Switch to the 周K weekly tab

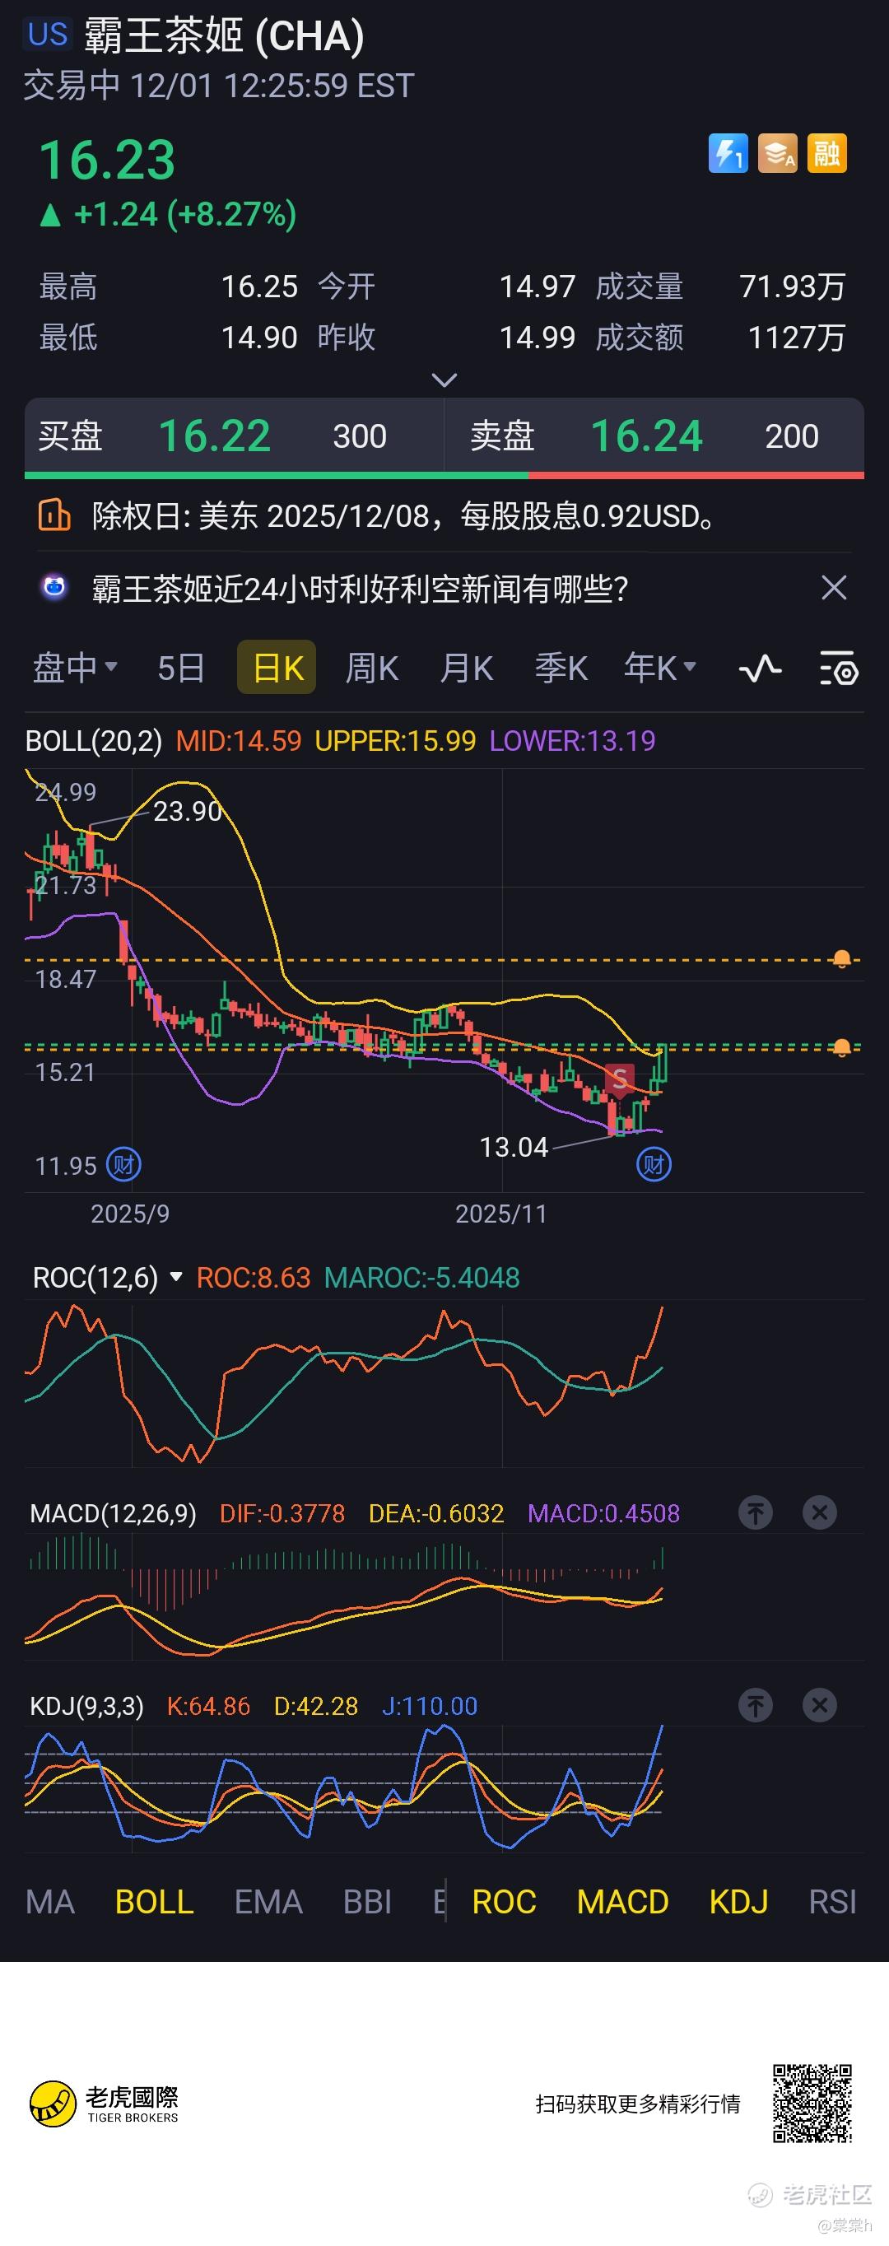click(x=372, y=668)
